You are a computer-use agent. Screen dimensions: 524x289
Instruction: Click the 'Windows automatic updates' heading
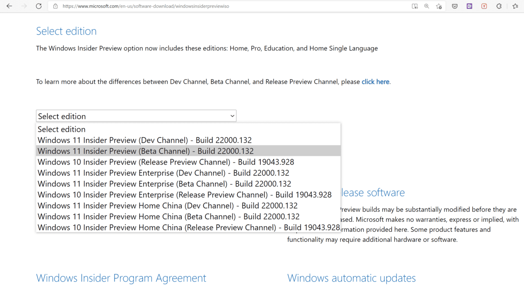pyautogui.click(x=352, y=278)
